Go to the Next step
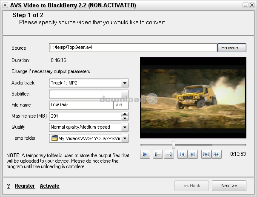Screen dimensions: 257x197 [229, 186]
